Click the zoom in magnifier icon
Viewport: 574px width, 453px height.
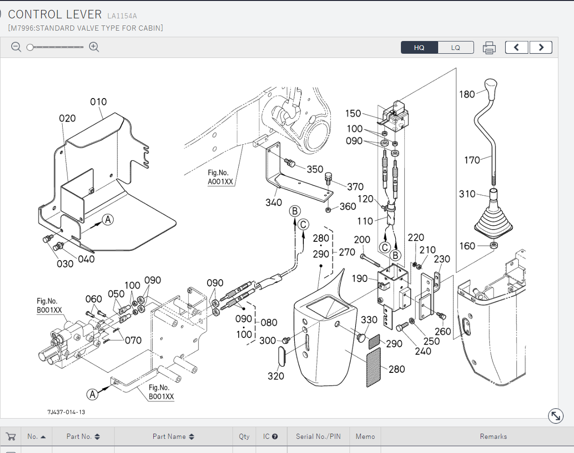click(94, 47)
